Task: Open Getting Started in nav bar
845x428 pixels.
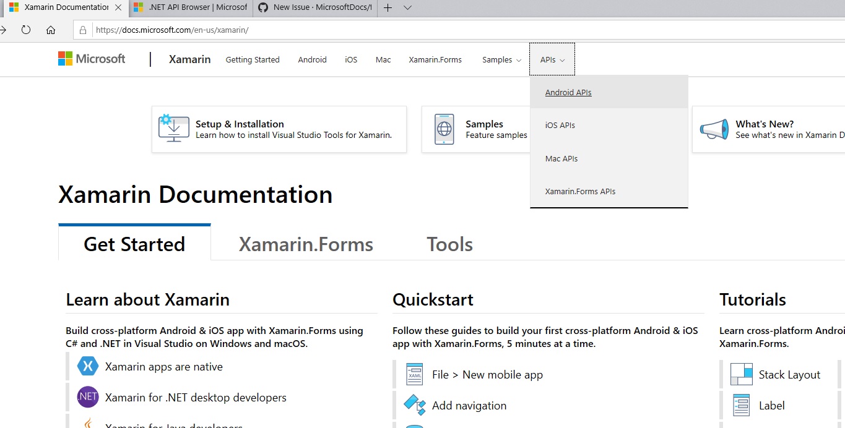Action: pyautogui.click(x=253, y=60)
